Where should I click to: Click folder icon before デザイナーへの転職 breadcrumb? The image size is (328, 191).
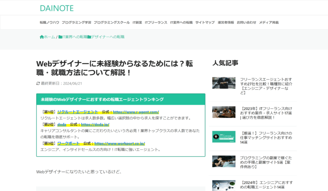[x=89, y=37]
